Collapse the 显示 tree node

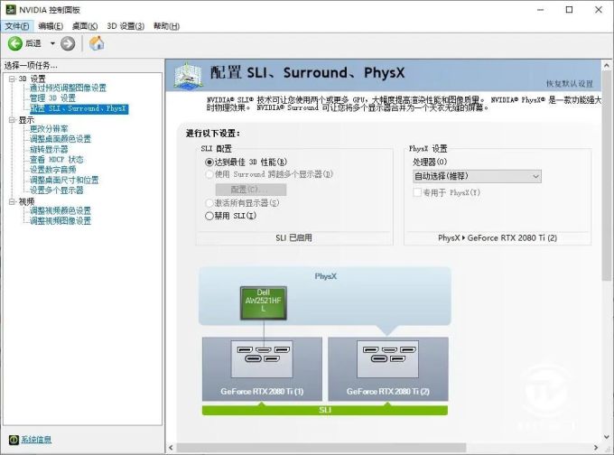12,120
